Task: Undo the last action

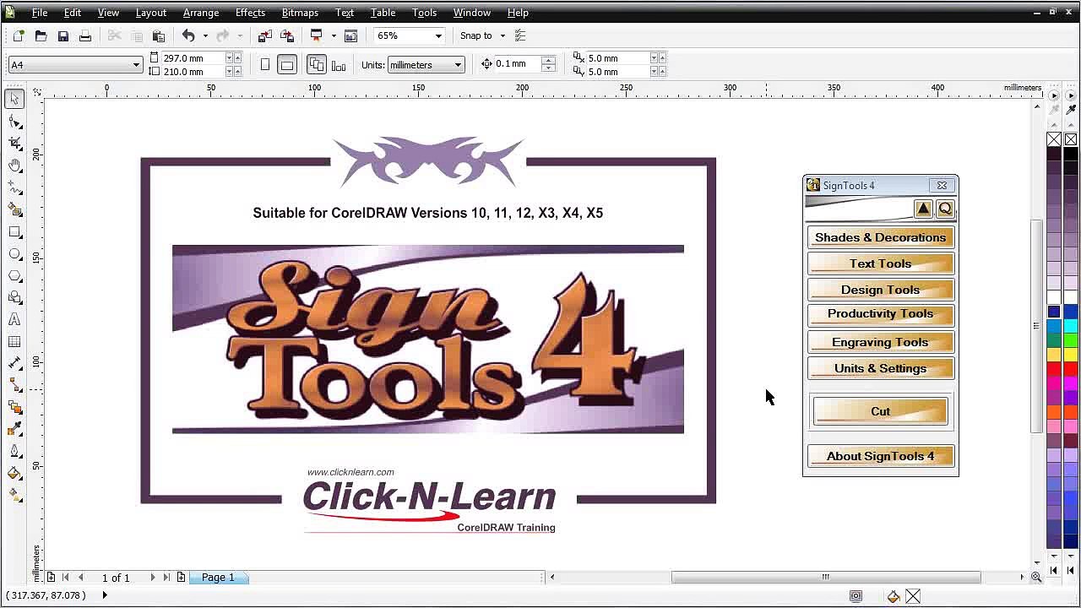Action: (x=188, y=35)
